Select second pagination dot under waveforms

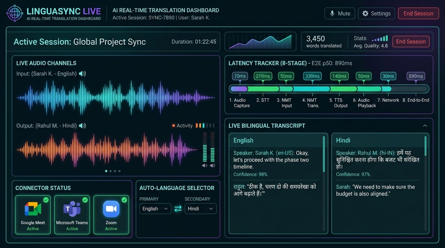click(x=111, y=171)
